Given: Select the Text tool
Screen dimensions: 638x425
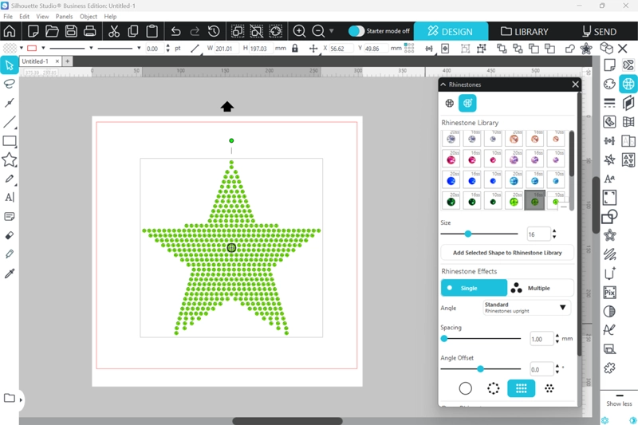Looking at the screenshot, I should click(x=10, y=197).
